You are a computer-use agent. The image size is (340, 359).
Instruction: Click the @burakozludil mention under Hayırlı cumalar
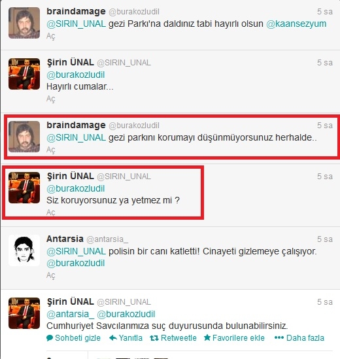[76, 75]
